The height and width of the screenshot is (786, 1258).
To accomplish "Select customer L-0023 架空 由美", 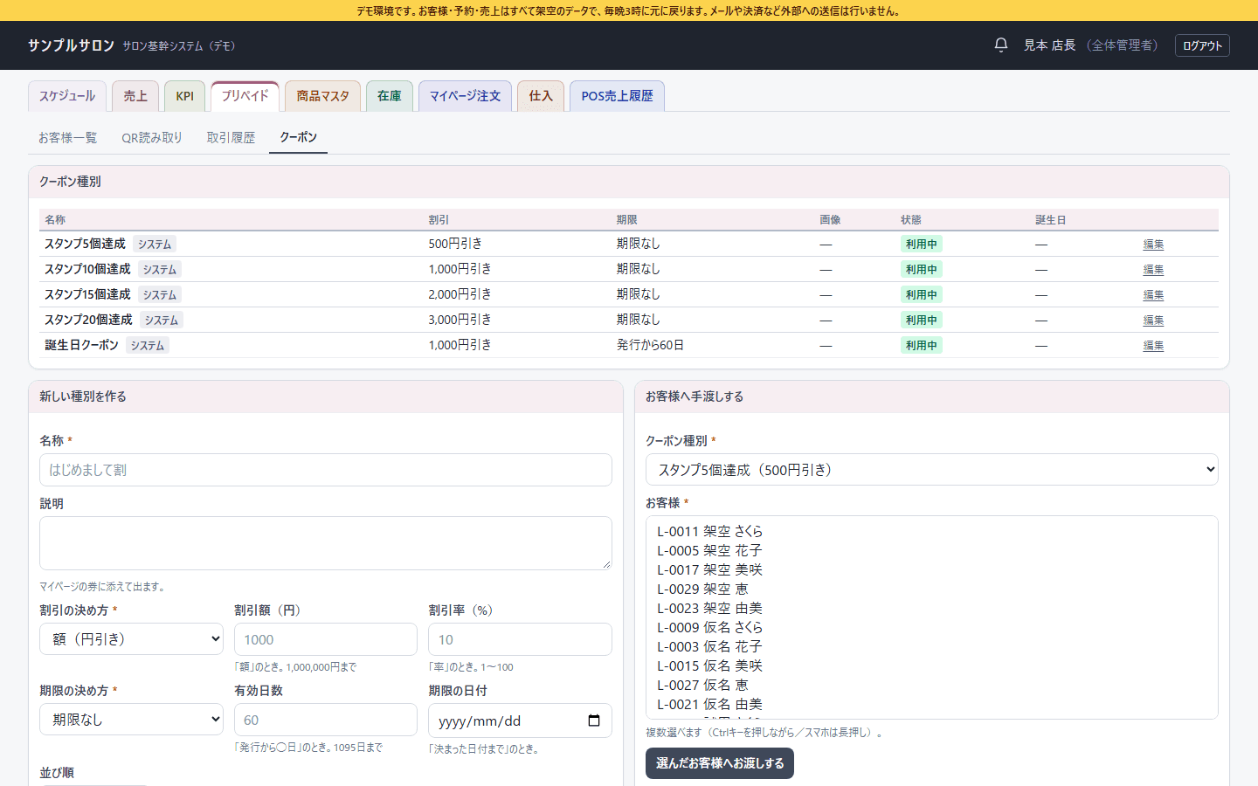I will (931, 608).
